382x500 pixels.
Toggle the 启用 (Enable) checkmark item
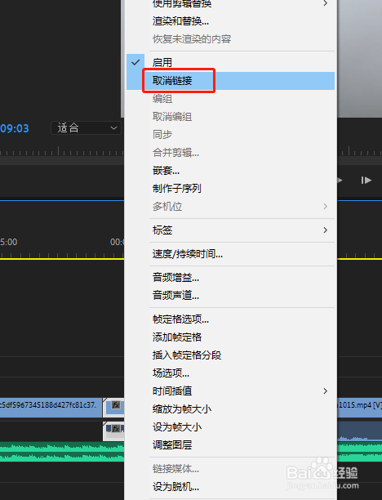[x=231, y=62]
